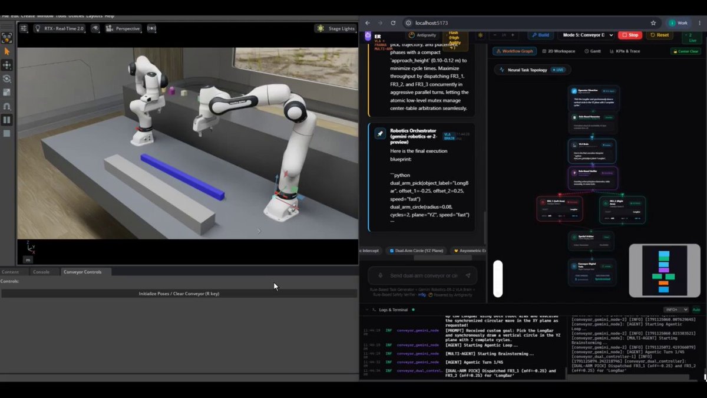The image size is (707, 398).
Task: Open the browser three-dot menu
Action: click(x=698, y=23)
